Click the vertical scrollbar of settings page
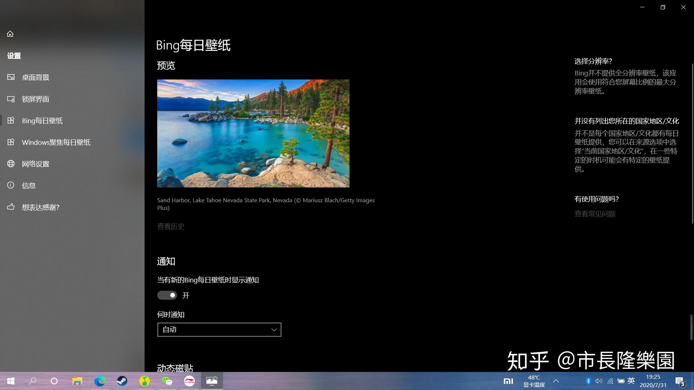The image size is (694, 390). pyautogui.click(x=692, y=144)
